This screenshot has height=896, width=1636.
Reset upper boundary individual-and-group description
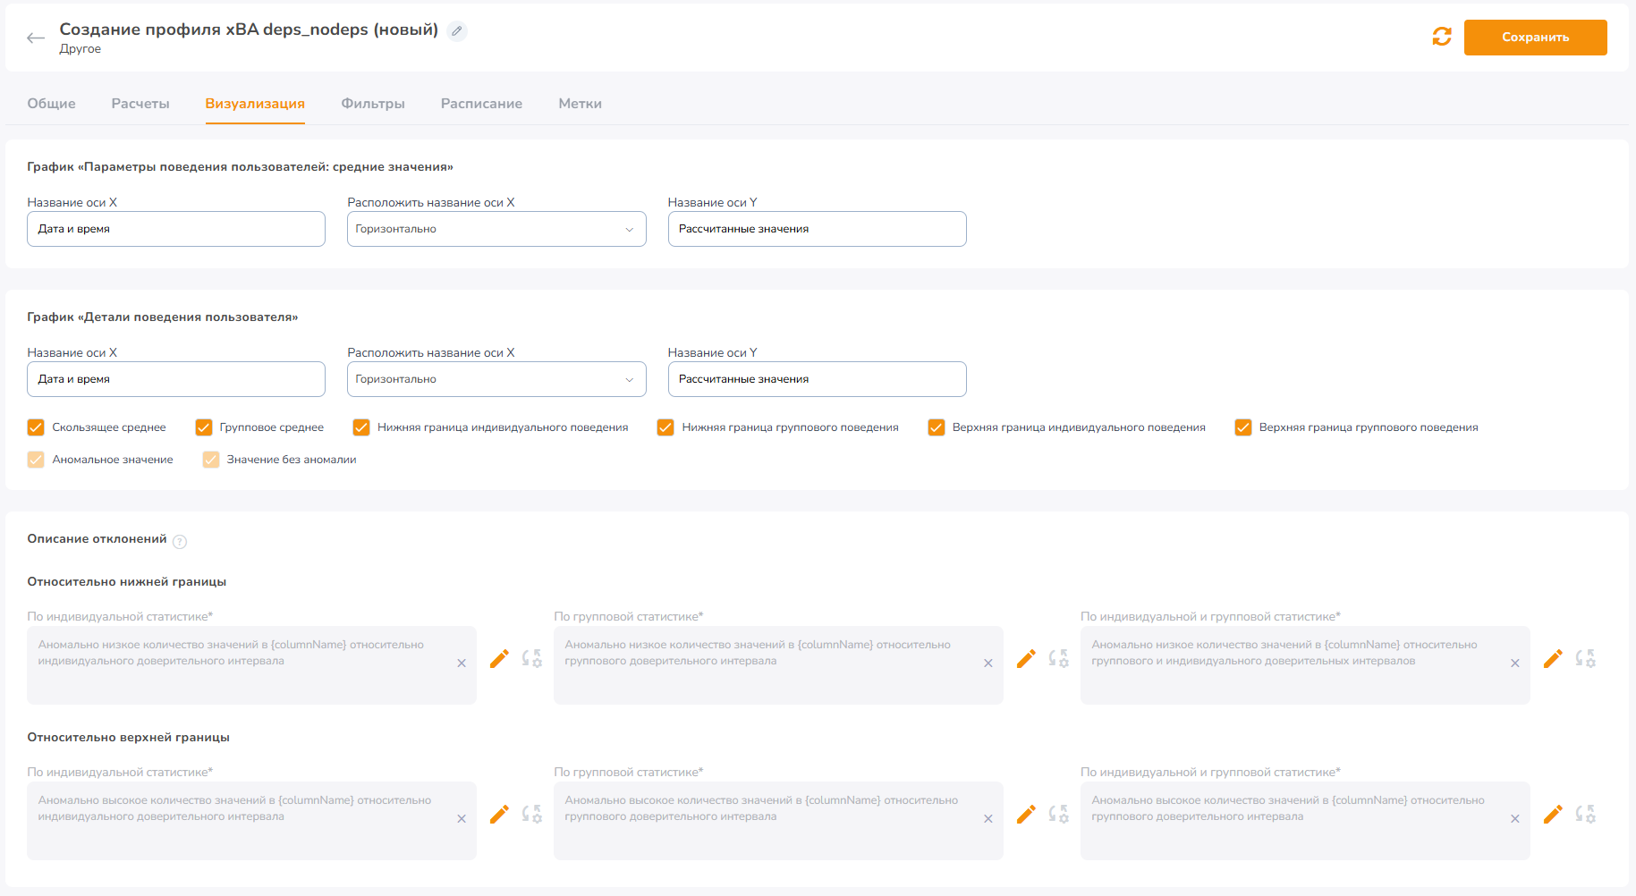coord(1586,815)
